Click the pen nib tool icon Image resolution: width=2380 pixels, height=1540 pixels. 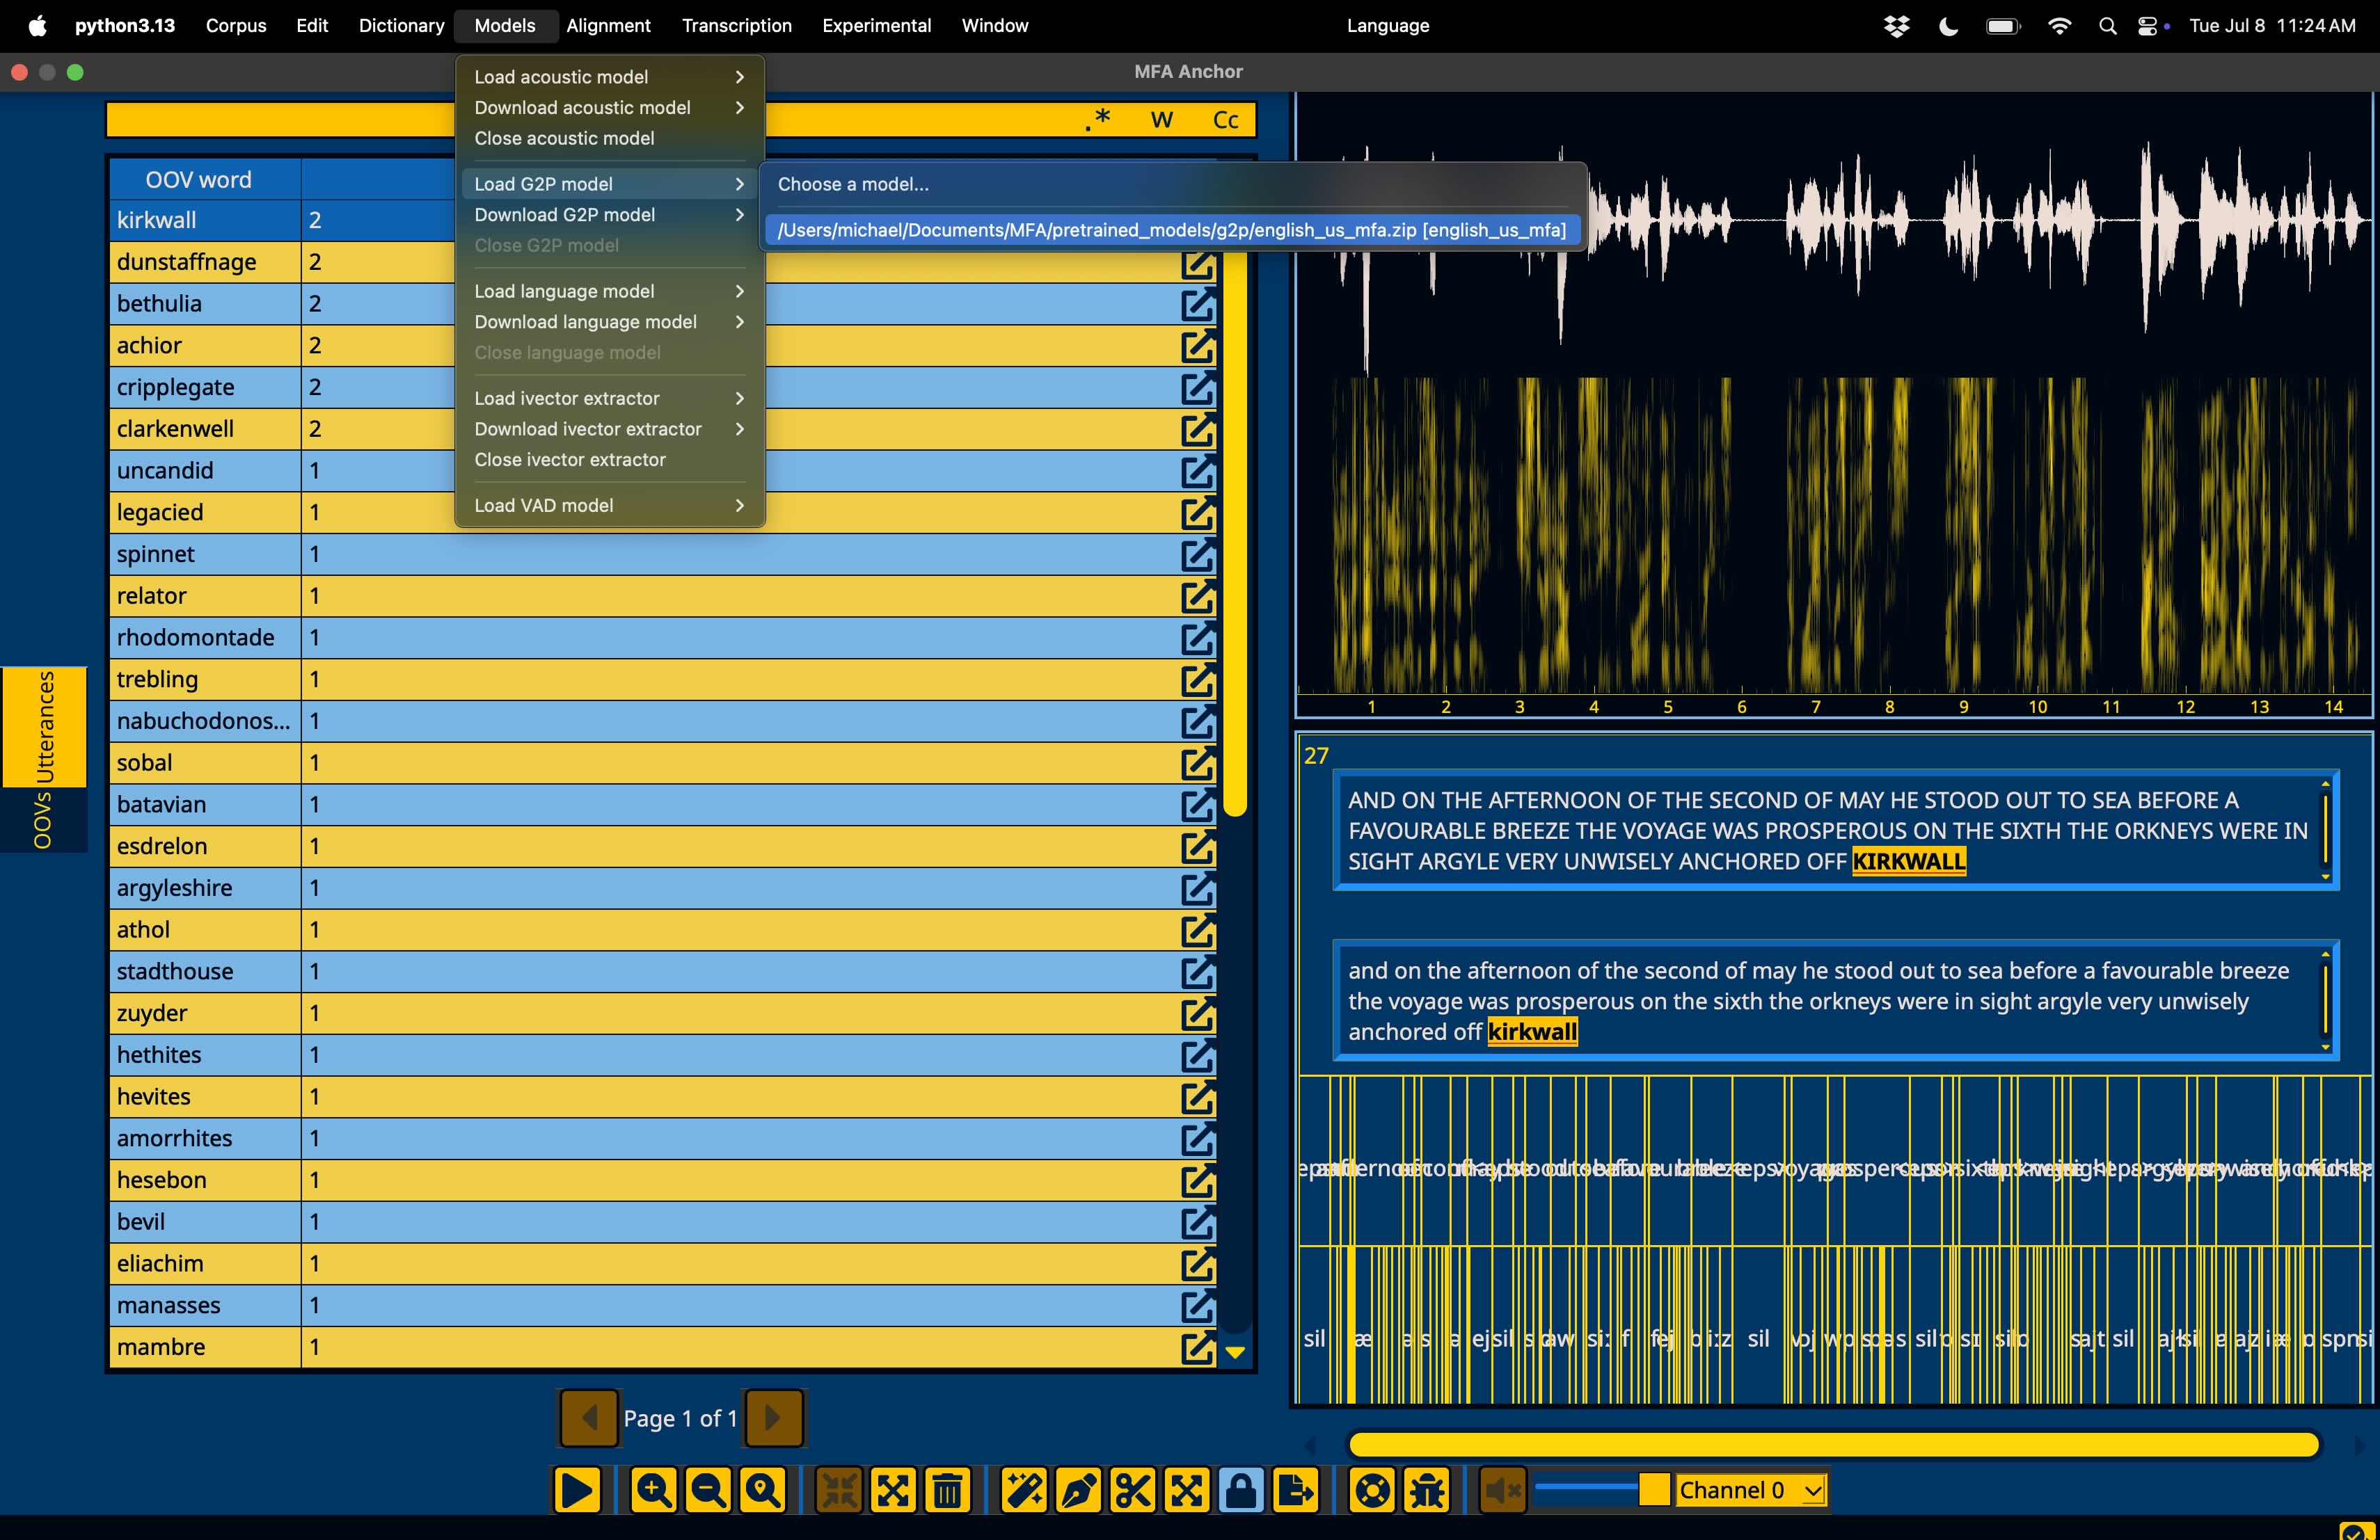1078,1490
